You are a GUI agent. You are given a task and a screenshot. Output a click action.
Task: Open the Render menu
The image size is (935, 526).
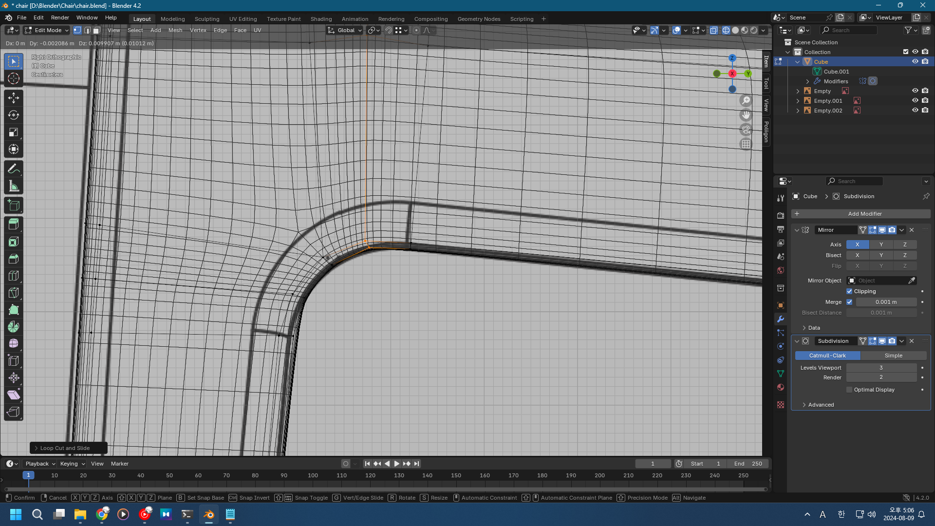coord(60,18)
